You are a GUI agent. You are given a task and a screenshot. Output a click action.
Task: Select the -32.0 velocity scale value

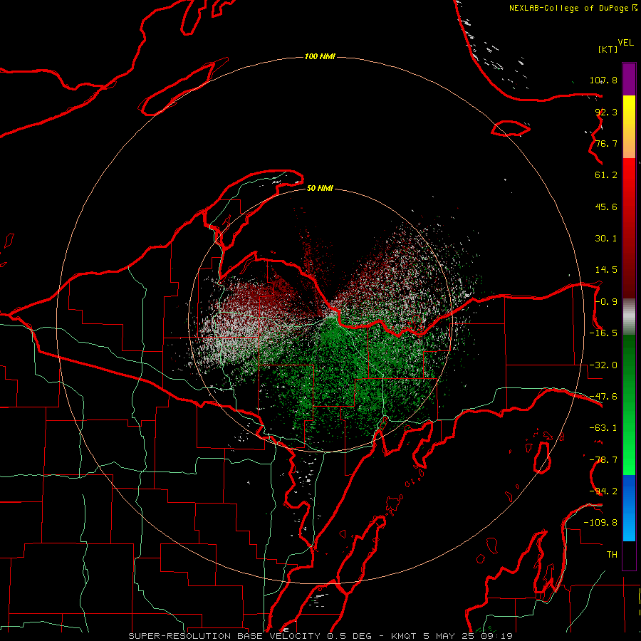click(x=603, y=365)
